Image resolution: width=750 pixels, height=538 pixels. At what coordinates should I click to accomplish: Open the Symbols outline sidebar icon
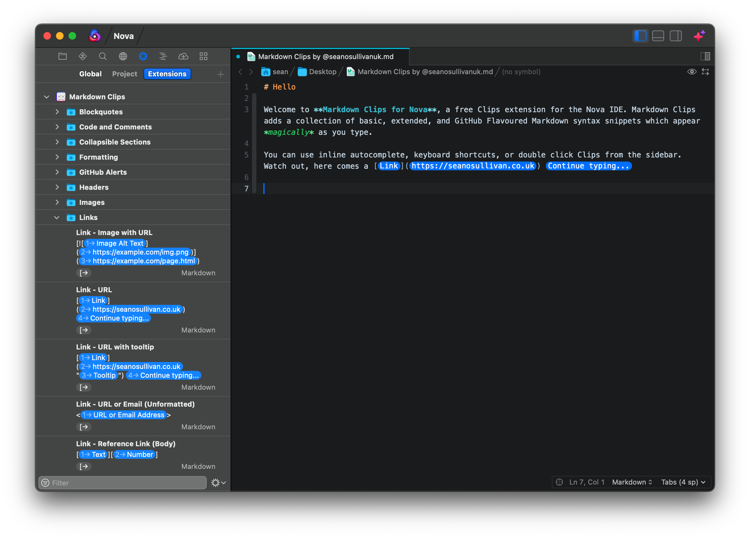(x=163, y=57)
